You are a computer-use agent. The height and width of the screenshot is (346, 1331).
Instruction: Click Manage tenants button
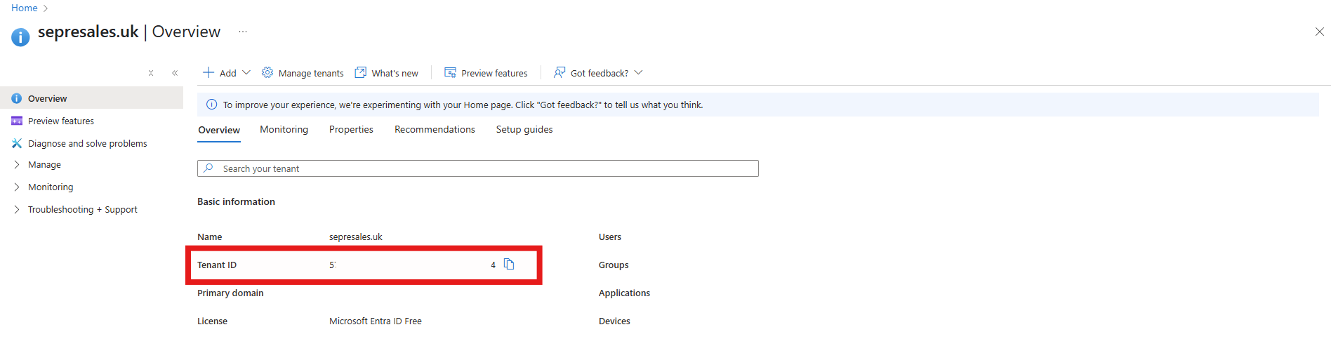[303, 73]
